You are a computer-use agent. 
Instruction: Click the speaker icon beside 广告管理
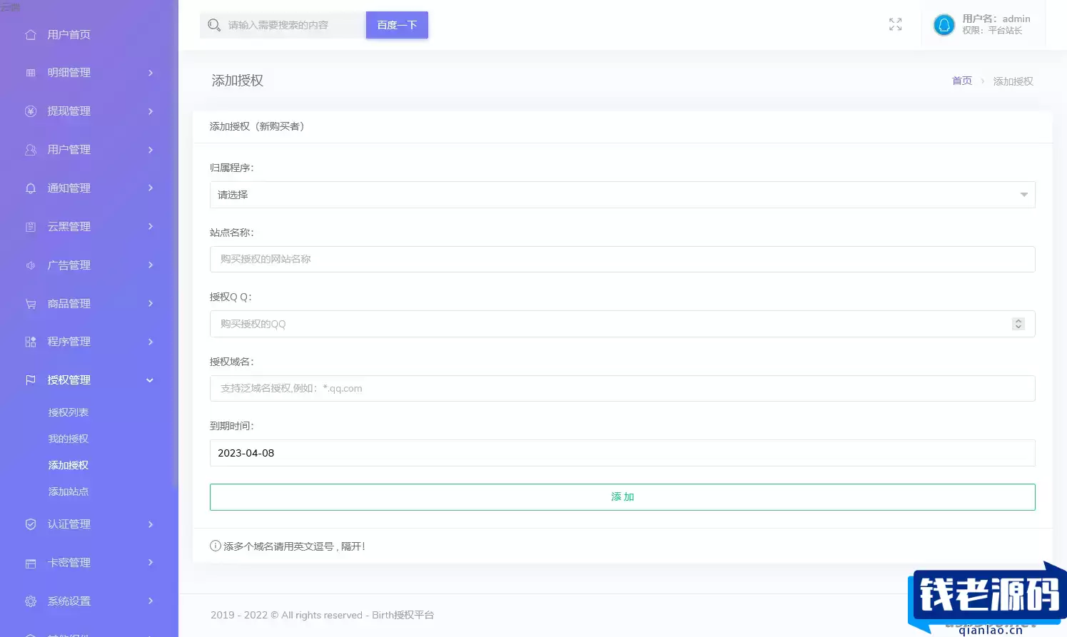[x=31, y=265]
